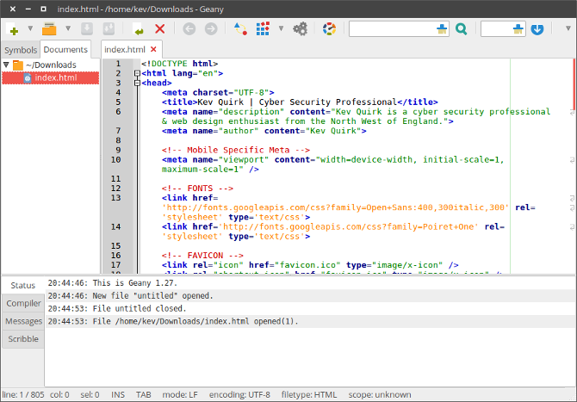Navigate back with the left arrow icon
The height and width of the screenshot is (402, 577).
(189, 28)
